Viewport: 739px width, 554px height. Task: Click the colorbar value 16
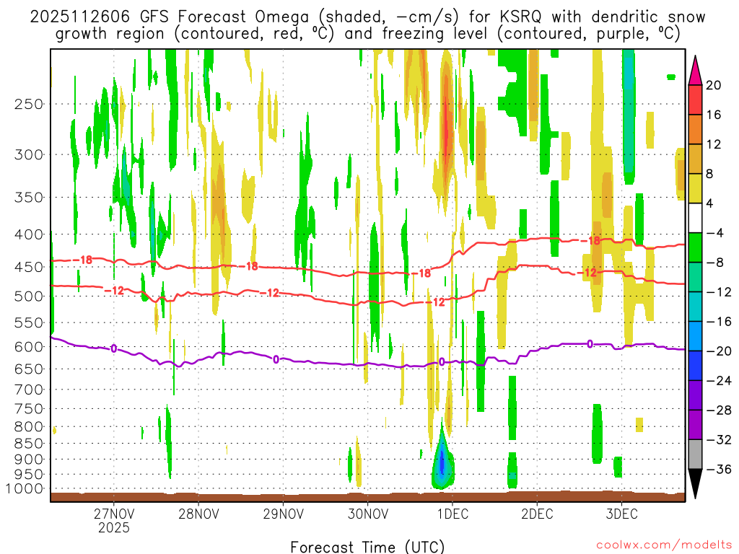pyautogui.click(x=714, y=115)
